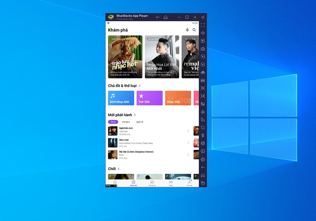Open the multi-instance manager robot icon

point(203,72)
